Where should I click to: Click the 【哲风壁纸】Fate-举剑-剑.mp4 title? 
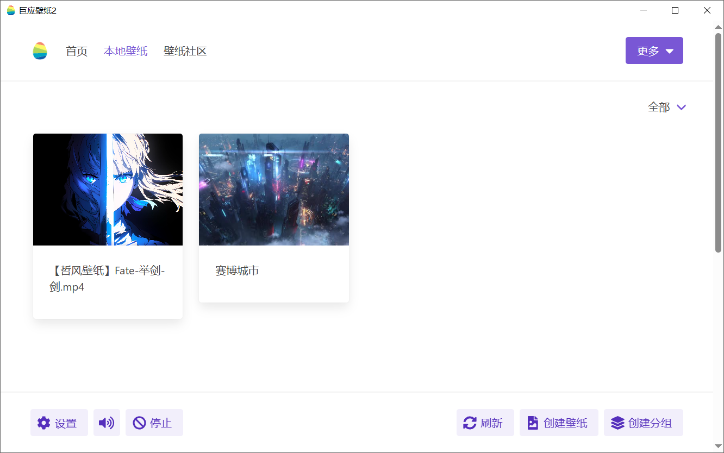click(x=107, y=279)
